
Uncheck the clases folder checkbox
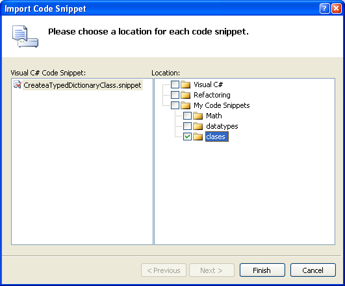tap(187, 136)
